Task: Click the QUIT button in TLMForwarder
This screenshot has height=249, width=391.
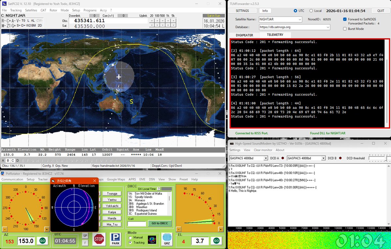Action: point(381,11)
